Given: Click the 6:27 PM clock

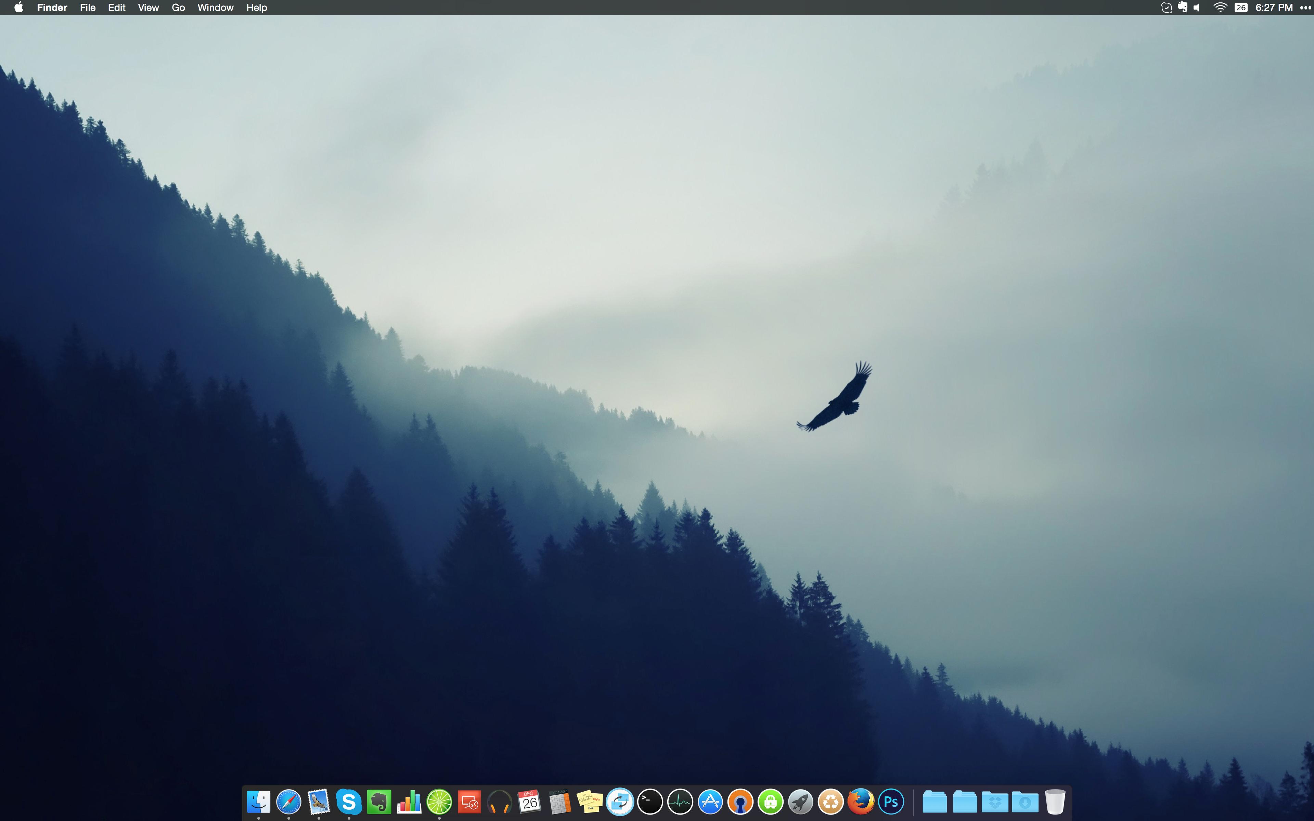Looking at the screenshot, I should pos(1274,8).
